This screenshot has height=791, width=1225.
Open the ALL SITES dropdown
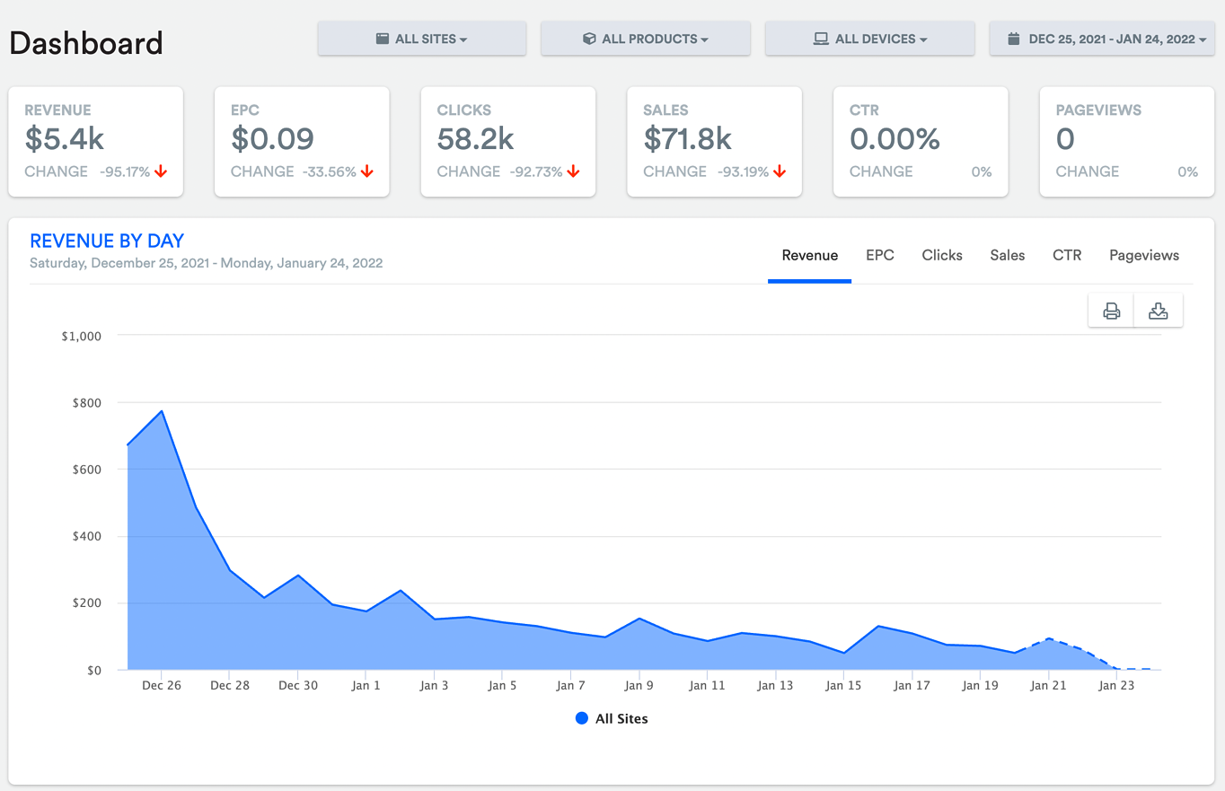422,39
